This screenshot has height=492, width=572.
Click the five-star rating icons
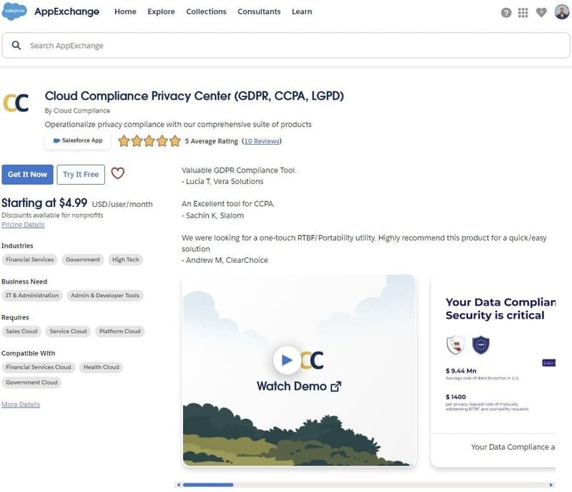pos(149,141)
